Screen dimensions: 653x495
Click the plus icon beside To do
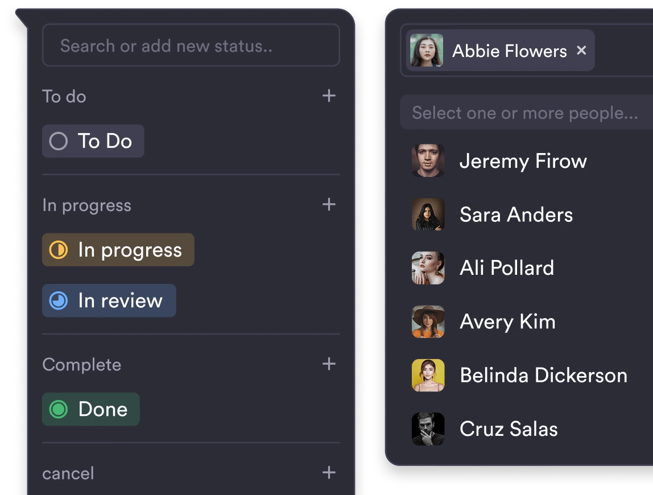pos(329,96)
